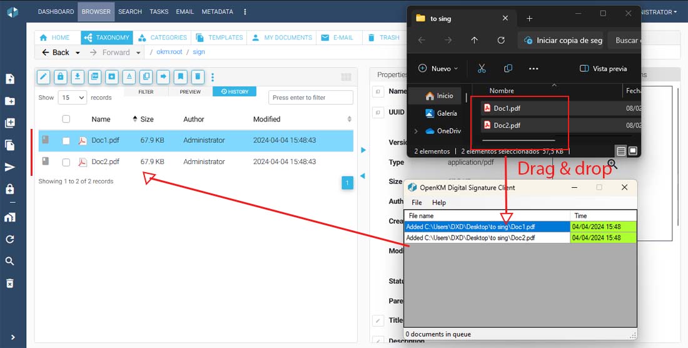Open the TASKS top menu
Viewport: 688px width, 348px height.
click(159, 12)
